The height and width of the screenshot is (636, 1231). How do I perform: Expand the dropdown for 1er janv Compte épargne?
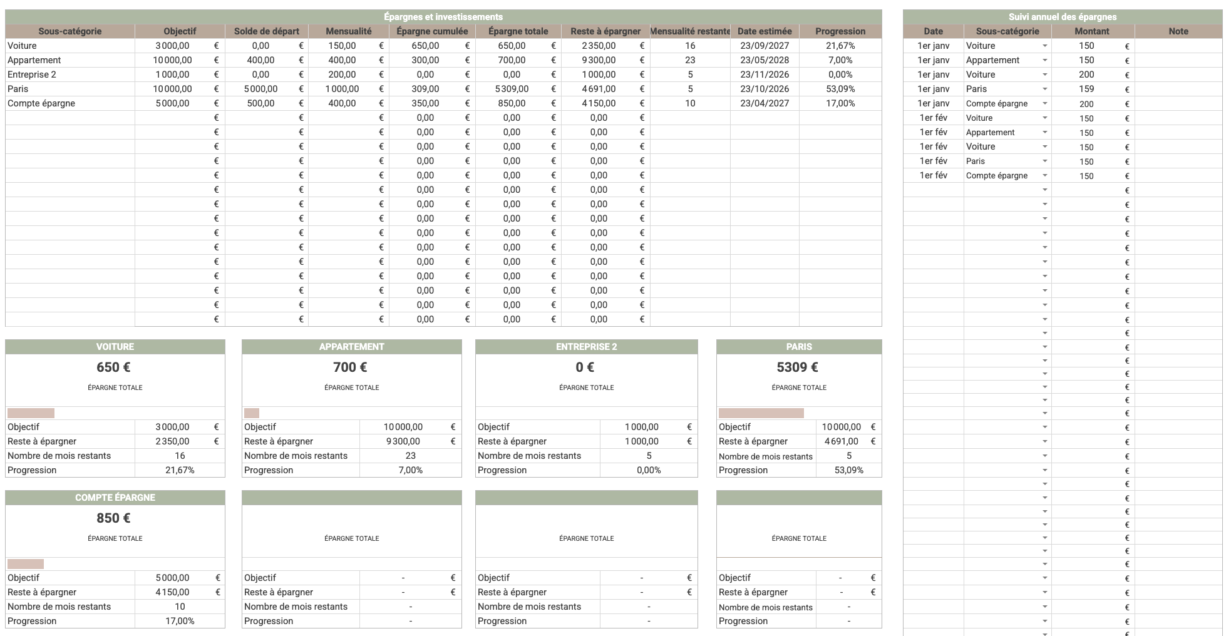point(1044,104)
